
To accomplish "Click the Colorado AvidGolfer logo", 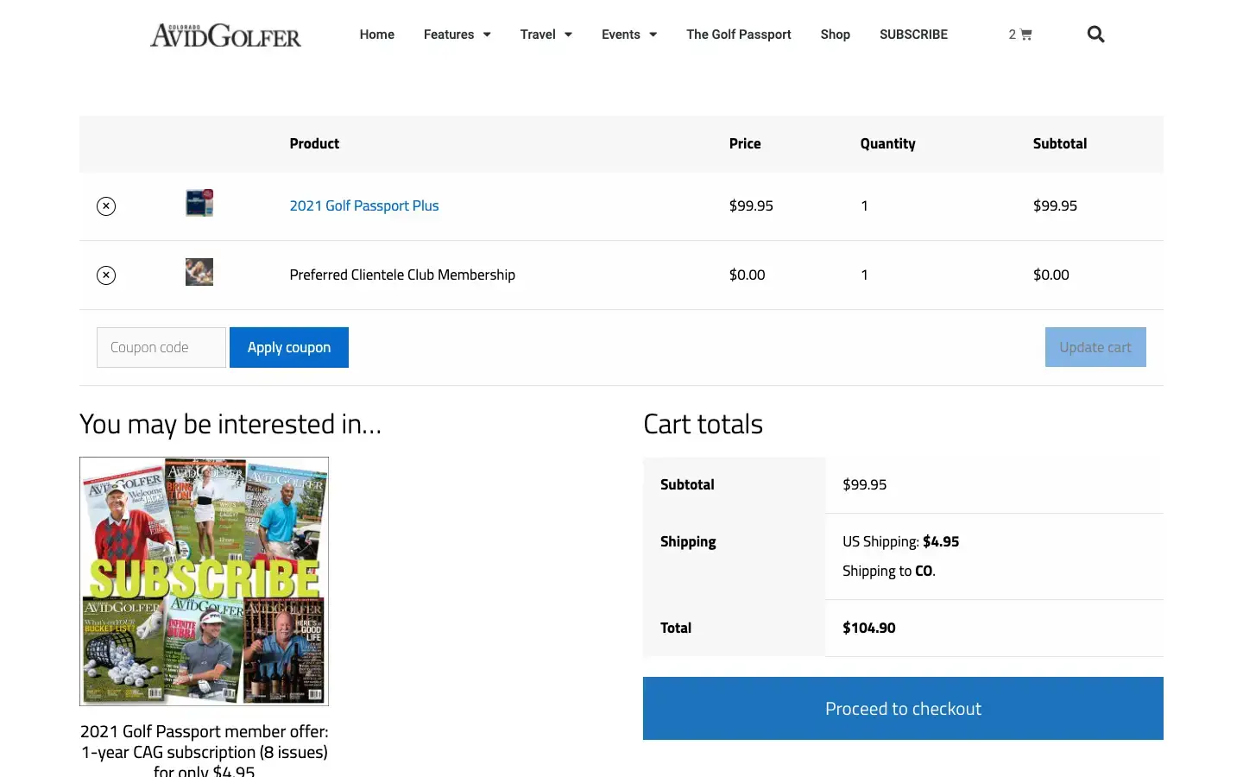I will pyautogui.click(x=226, y=35).
